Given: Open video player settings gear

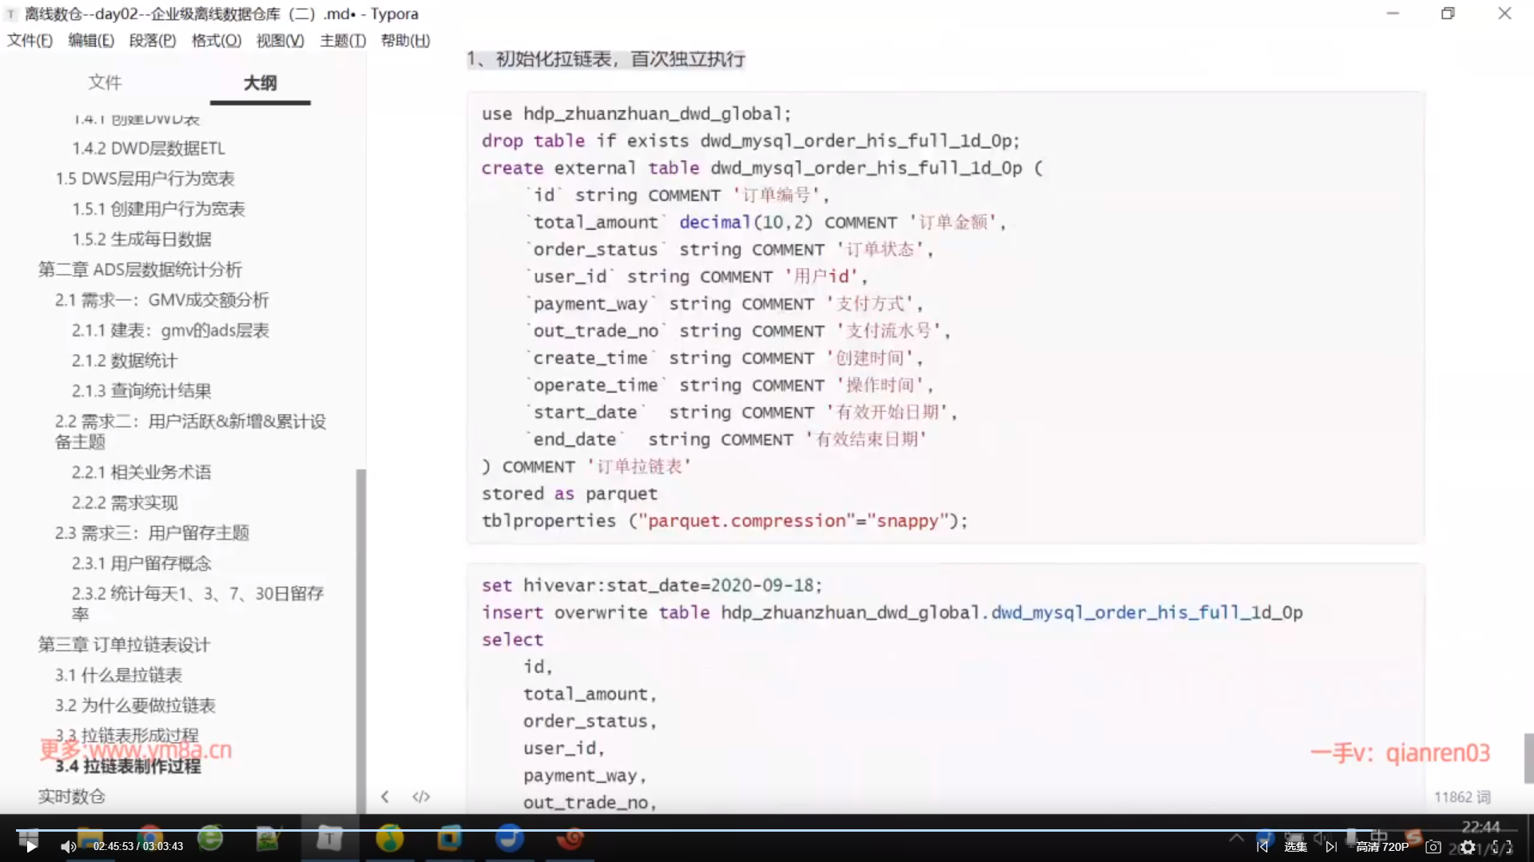Looking at the screenshot, I should pyautogui.click(x=1468, y=847).
